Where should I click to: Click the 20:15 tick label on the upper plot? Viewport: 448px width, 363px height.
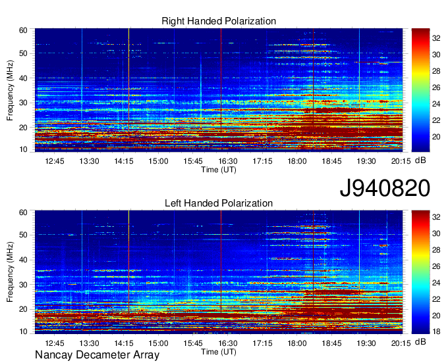point(401,161)
